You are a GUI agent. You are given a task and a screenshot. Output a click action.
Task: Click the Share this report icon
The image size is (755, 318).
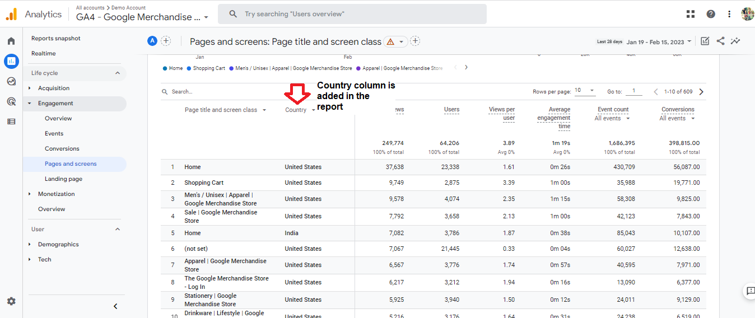[x=720, y=41]
